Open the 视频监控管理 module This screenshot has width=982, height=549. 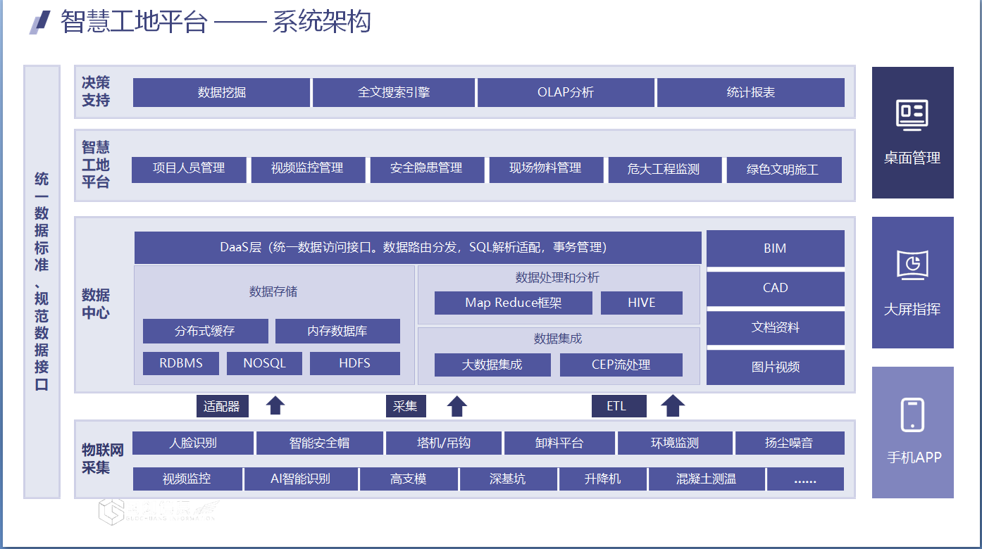click(308, 170)
